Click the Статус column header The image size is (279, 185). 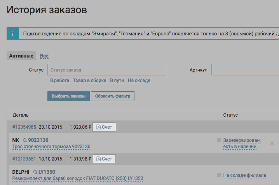[x=230, y=115]
